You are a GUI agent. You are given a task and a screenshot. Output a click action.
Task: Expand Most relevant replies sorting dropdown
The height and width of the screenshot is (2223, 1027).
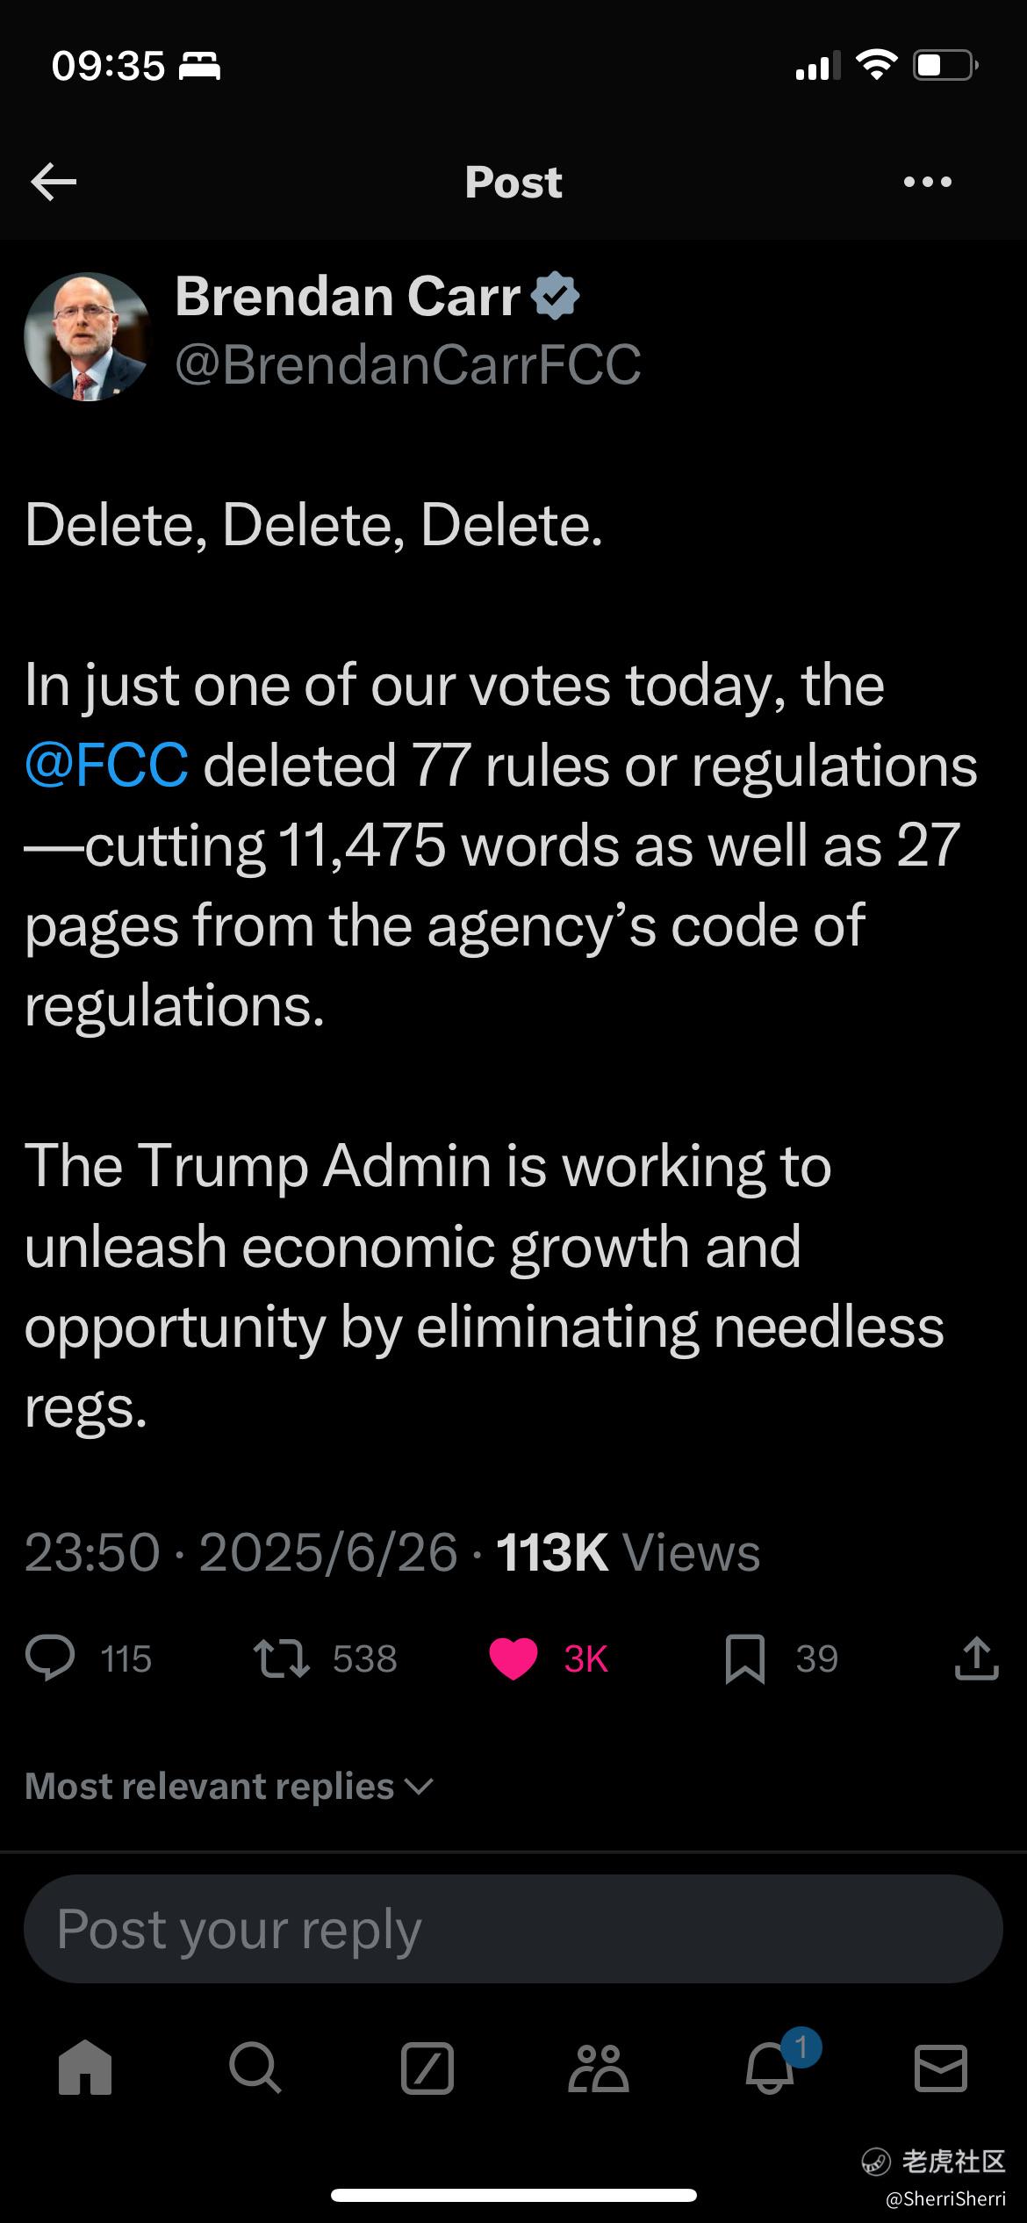(x=229, y=1787)
